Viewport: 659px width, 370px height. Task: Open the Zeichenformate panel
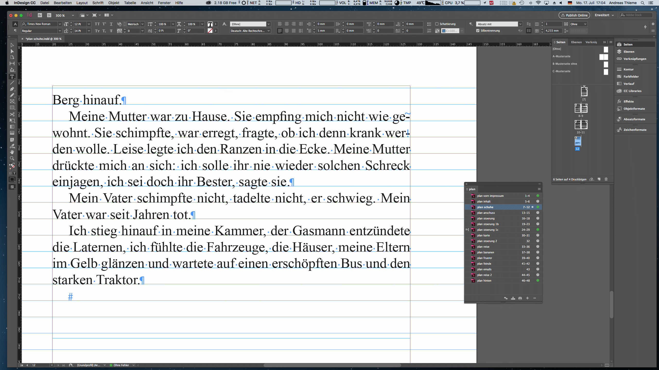pyautogui.click(x=635, y=130)
